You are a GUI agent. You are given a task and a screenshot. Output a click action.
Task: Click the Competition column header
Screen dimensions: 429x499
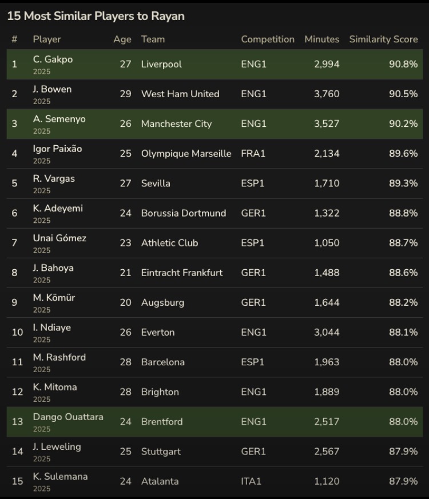(268, 39)
